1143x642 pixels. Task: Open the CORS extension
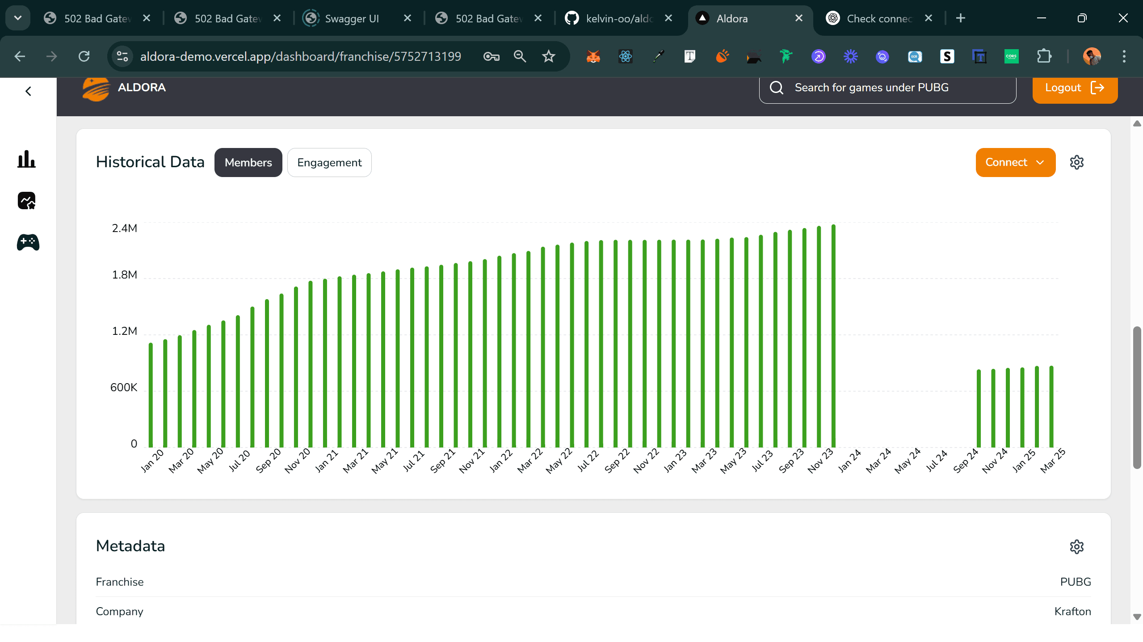tap(1011, 56)
